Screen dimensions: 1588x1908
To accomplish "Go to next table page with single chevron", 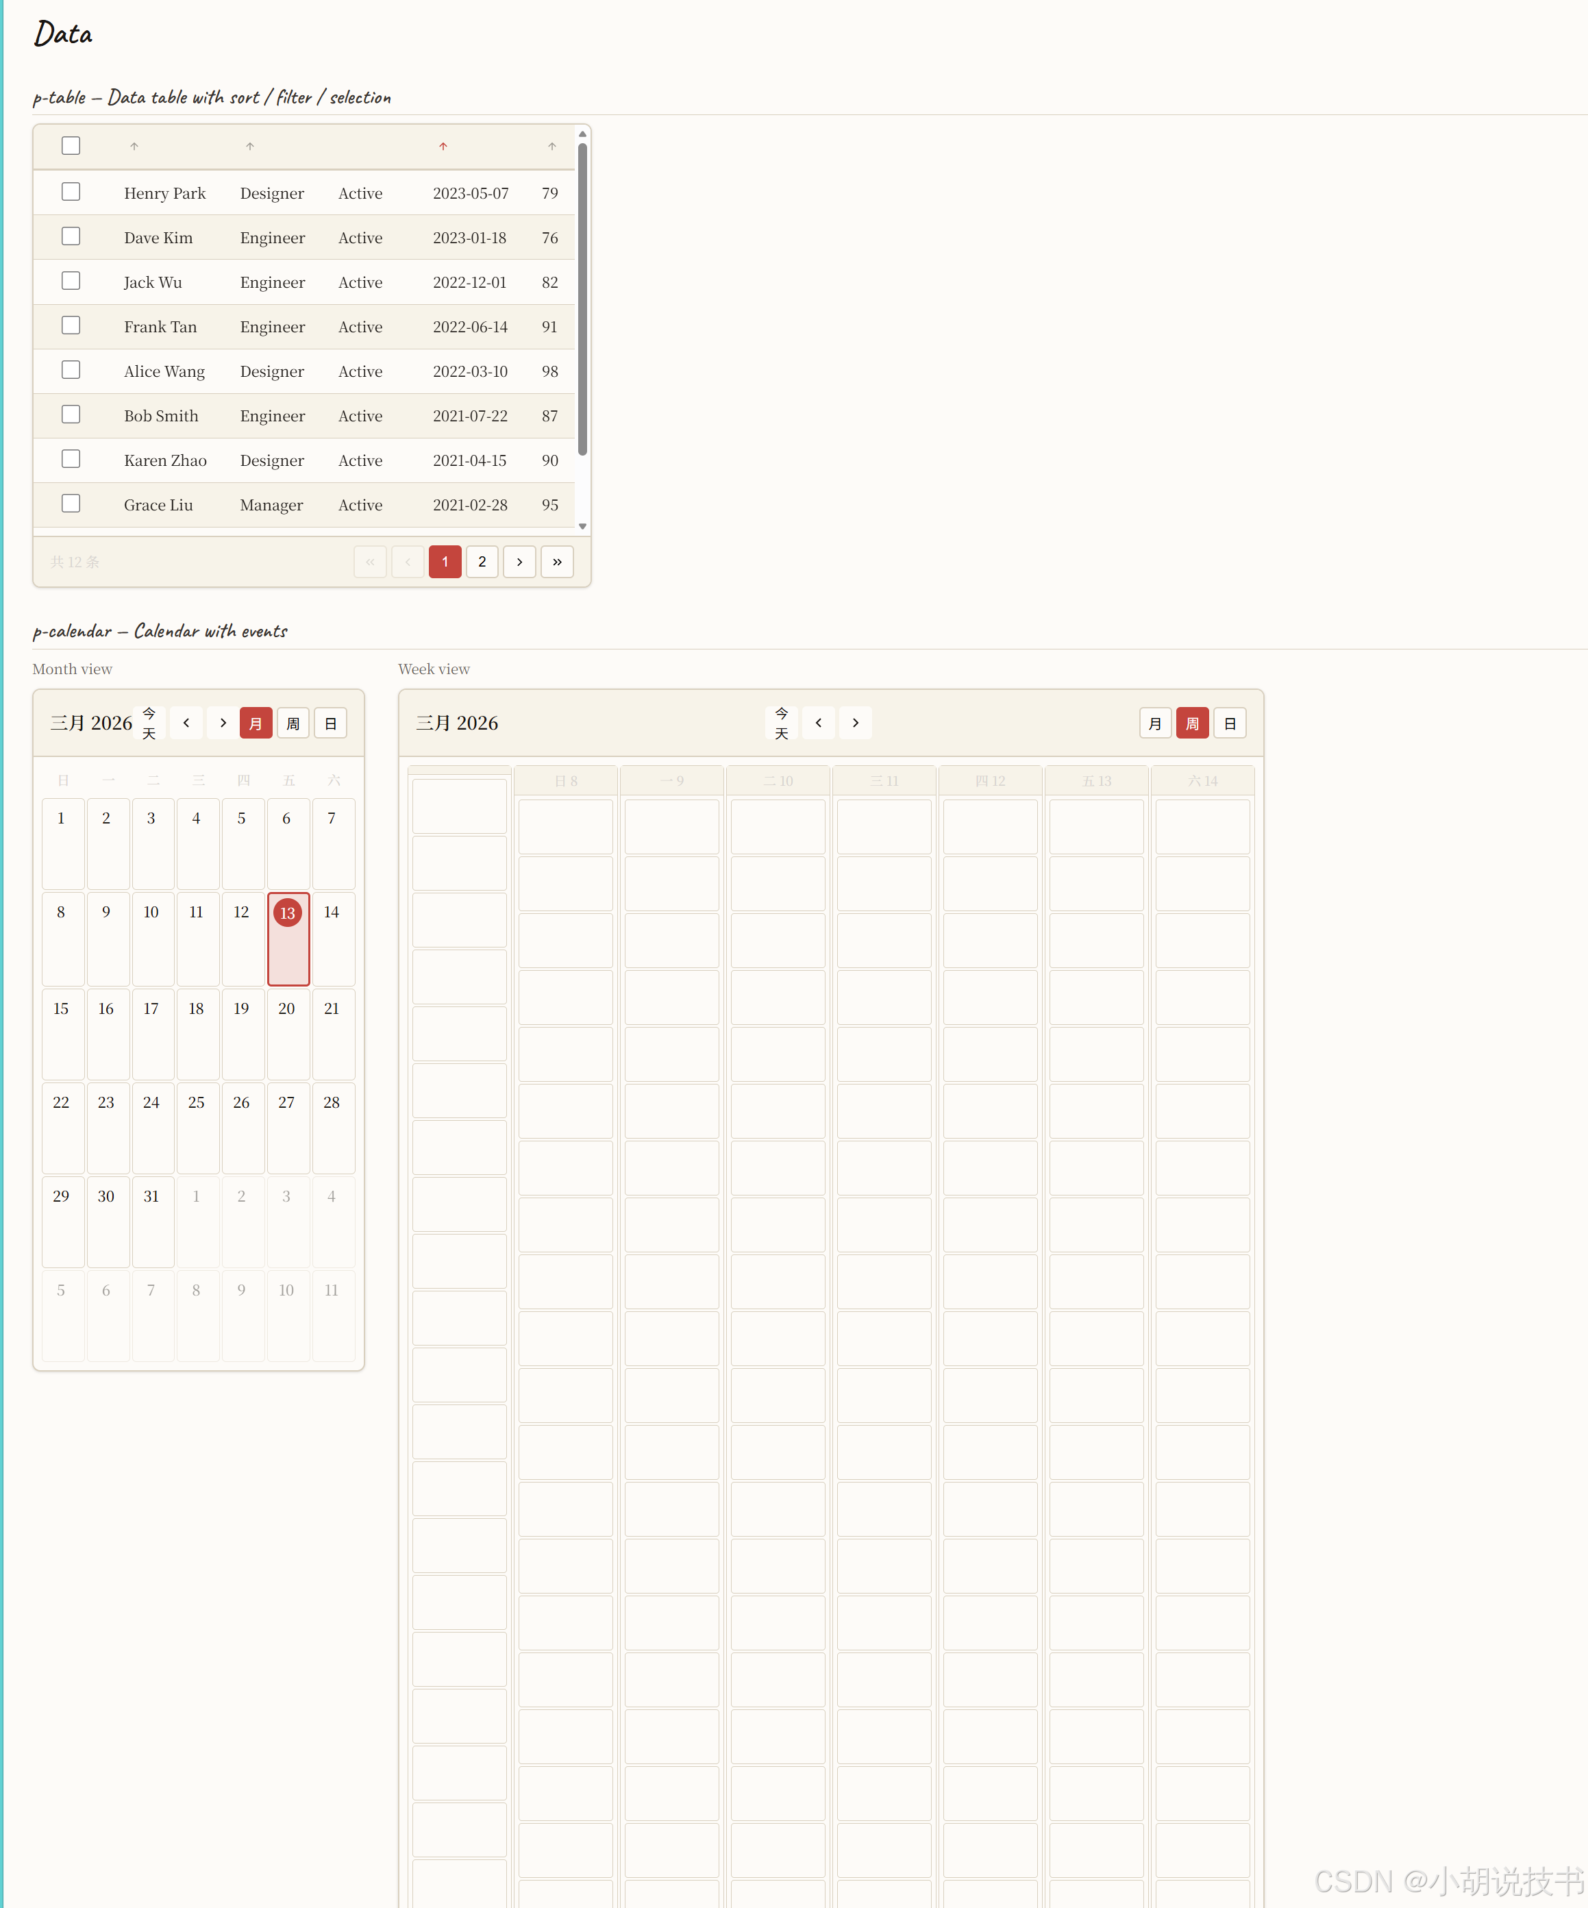I will [x=519, y=562].
